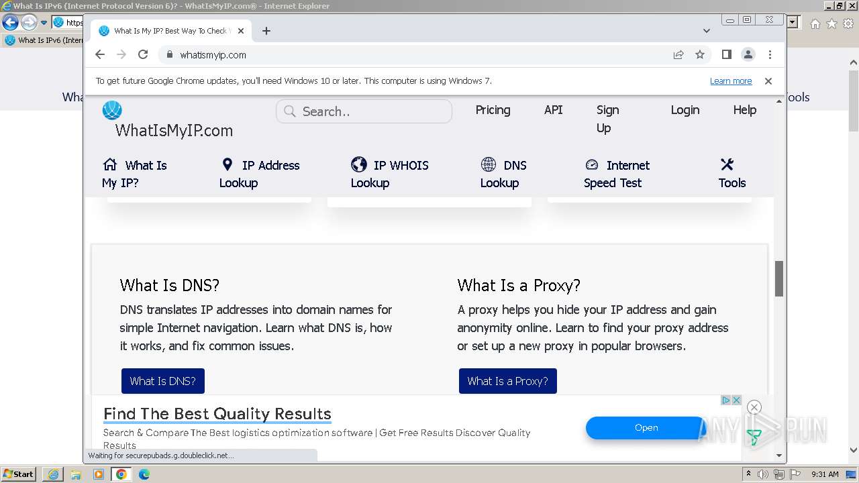Click the Sign Up link

point(608,119)
